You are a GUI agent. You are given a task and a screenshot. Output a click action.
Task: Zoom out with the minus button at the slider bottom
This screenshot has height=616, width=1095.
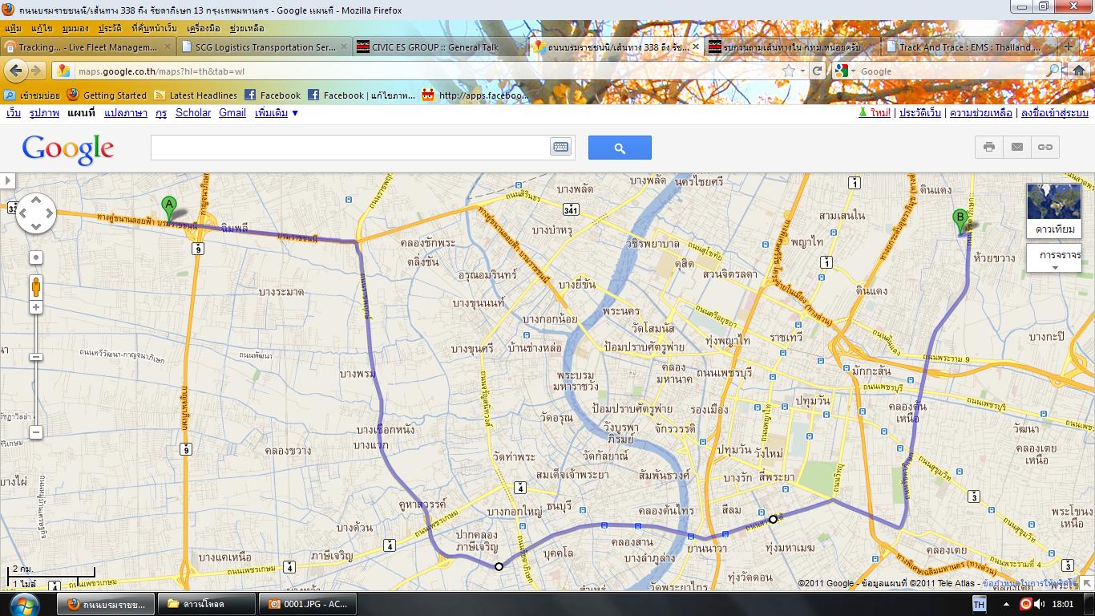pyautogui.click(x=36, y=432)
